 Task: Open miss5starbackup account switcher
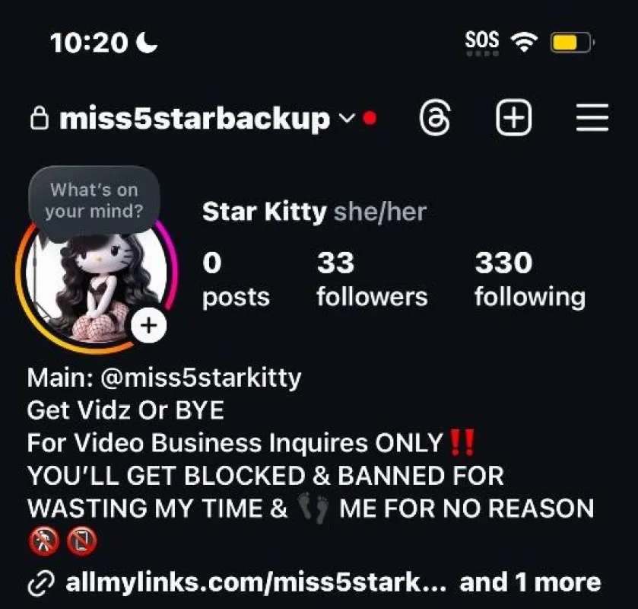point(195,119)
